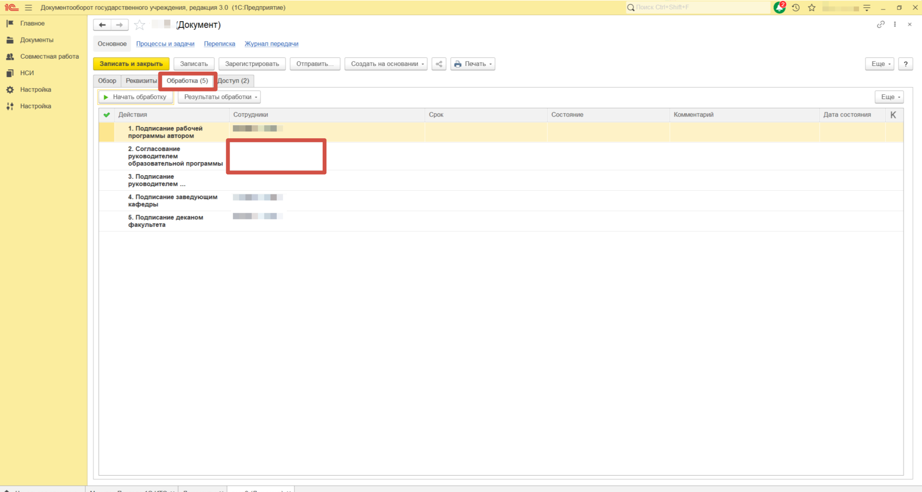Click the forward navigation arrow
The height and width of the screenshot is (492, 922).
pyautogui.click(x=119, y=25)
